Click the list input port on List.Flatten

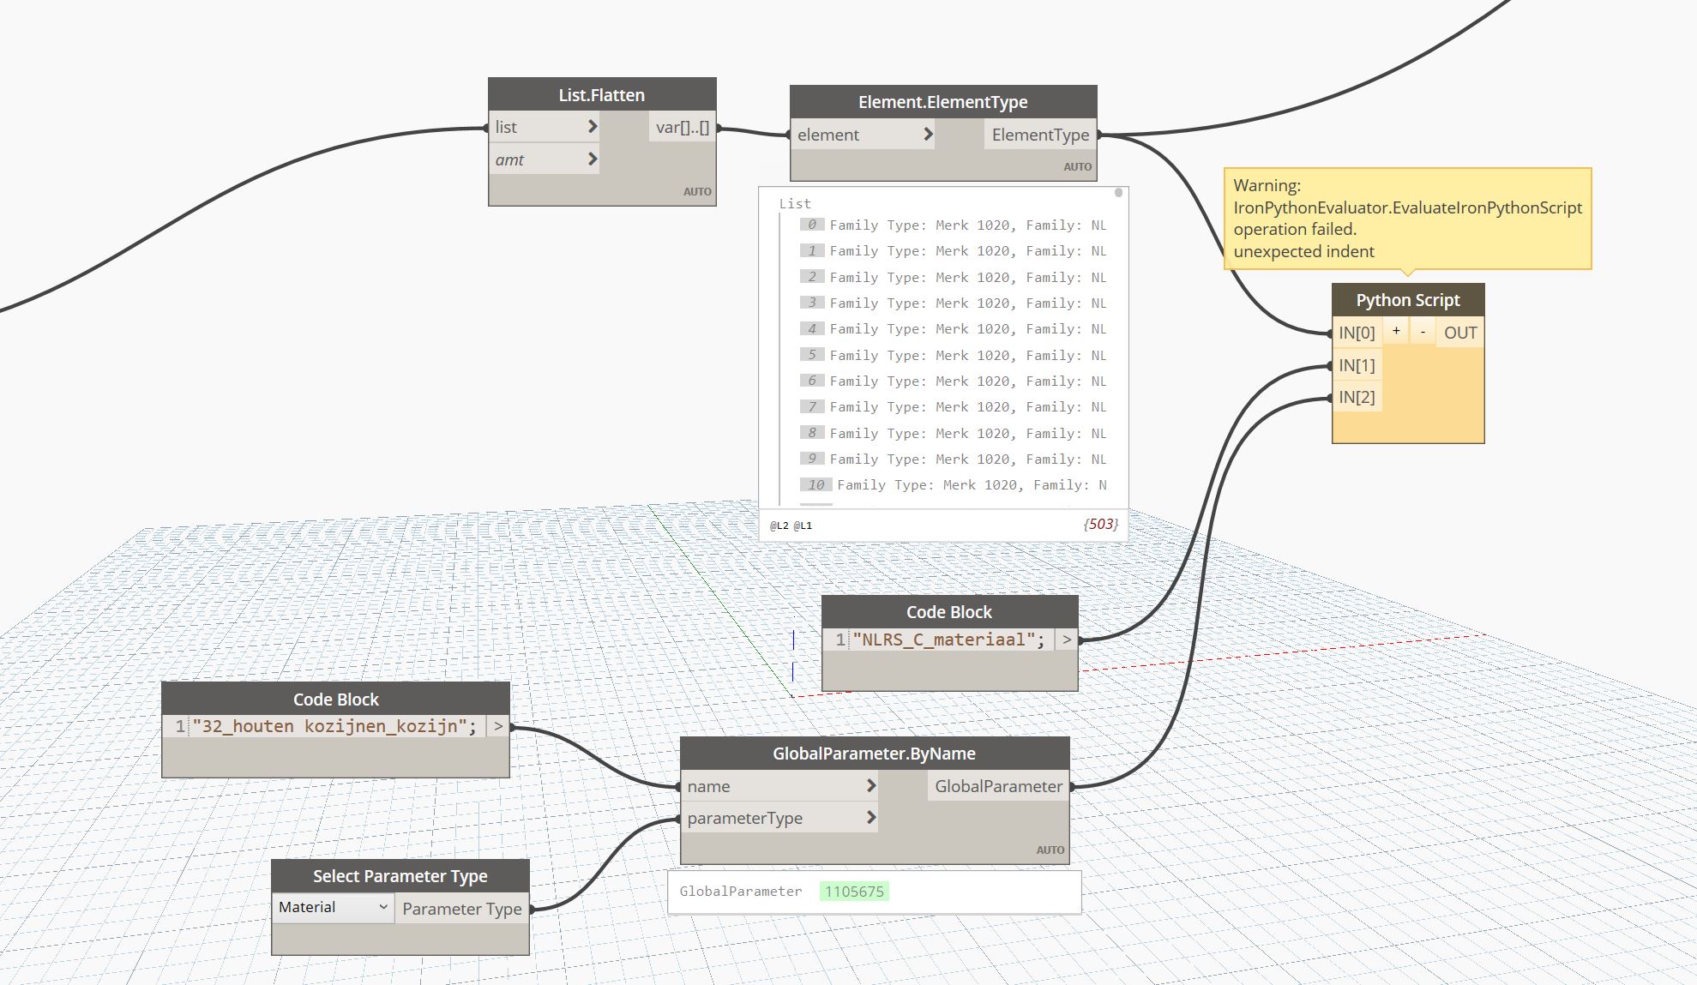pos(543,127)
